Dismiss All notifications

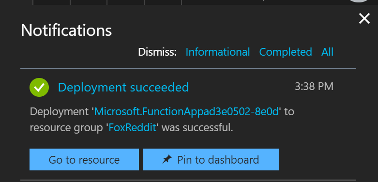(327, 52)
